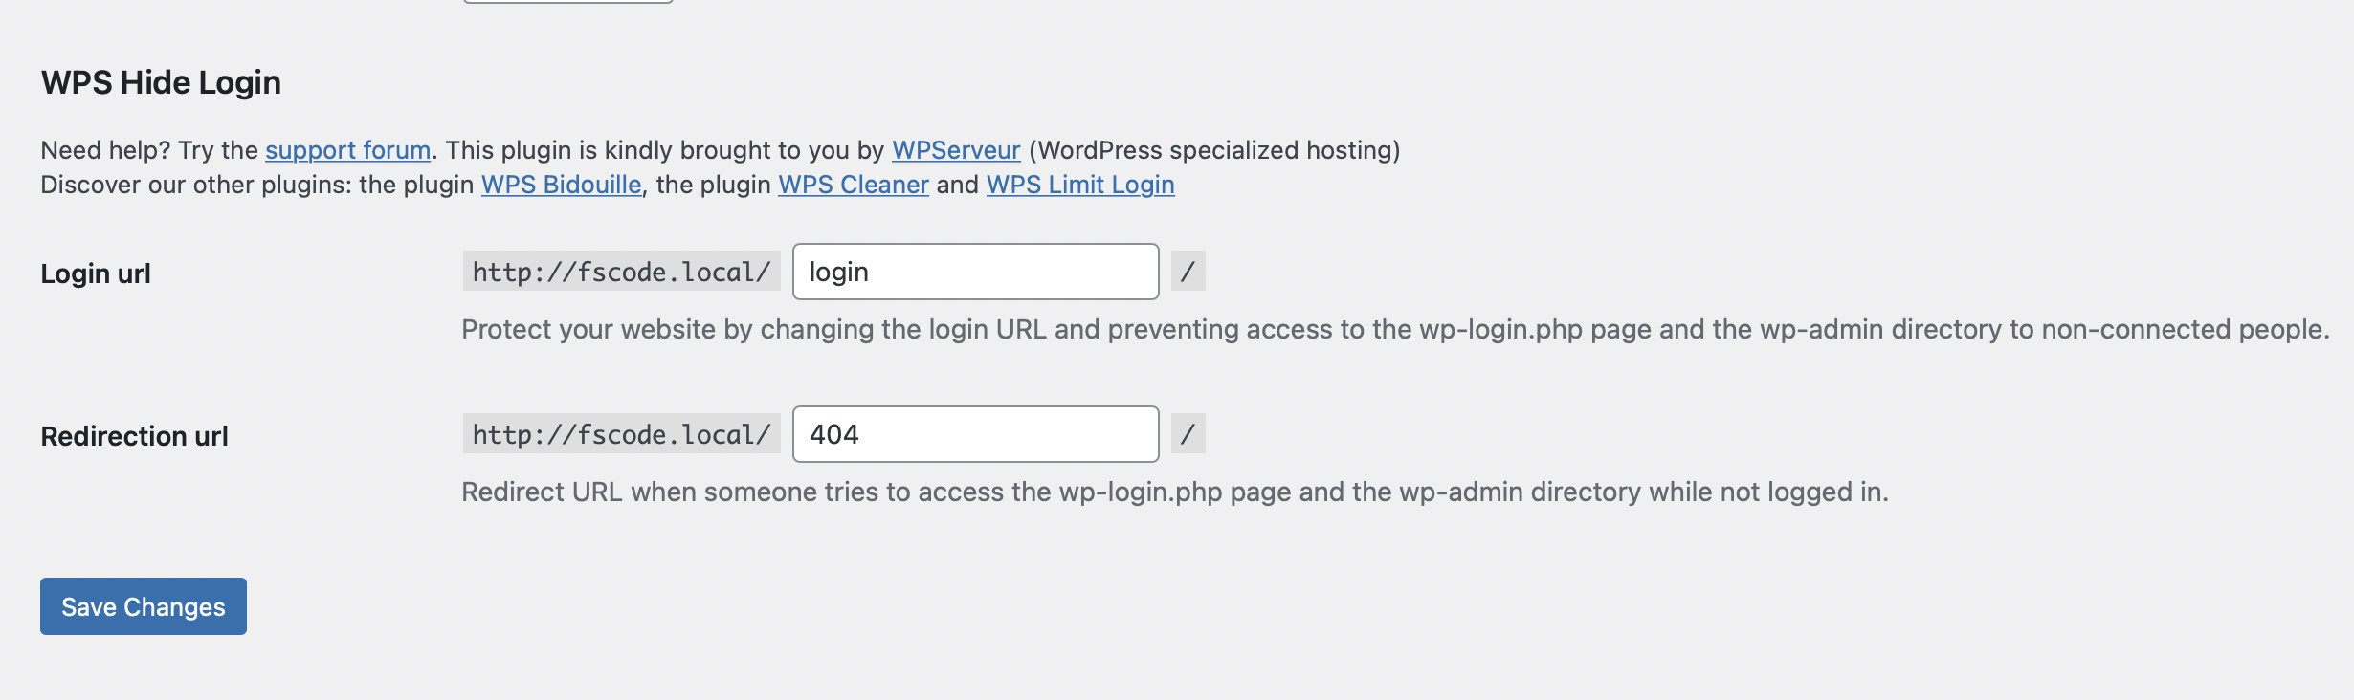Click the 'Need help? Try the' text
The height and width of the screenshot is (700, 2354).
click(149, 150)
